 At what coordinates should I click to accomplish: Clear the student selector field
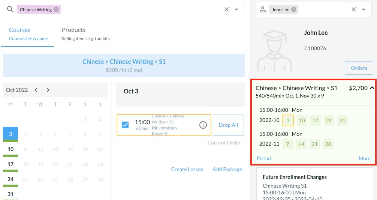353,10
